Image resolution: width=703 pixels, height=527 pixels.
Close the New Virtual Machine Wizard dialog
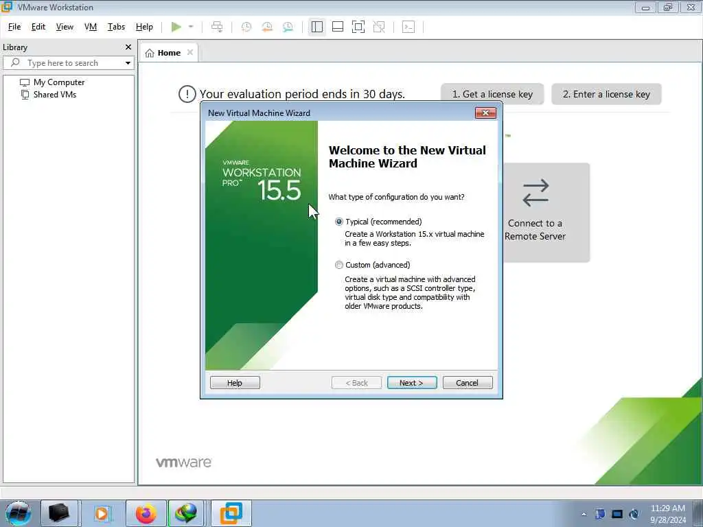tap(485, 113)
